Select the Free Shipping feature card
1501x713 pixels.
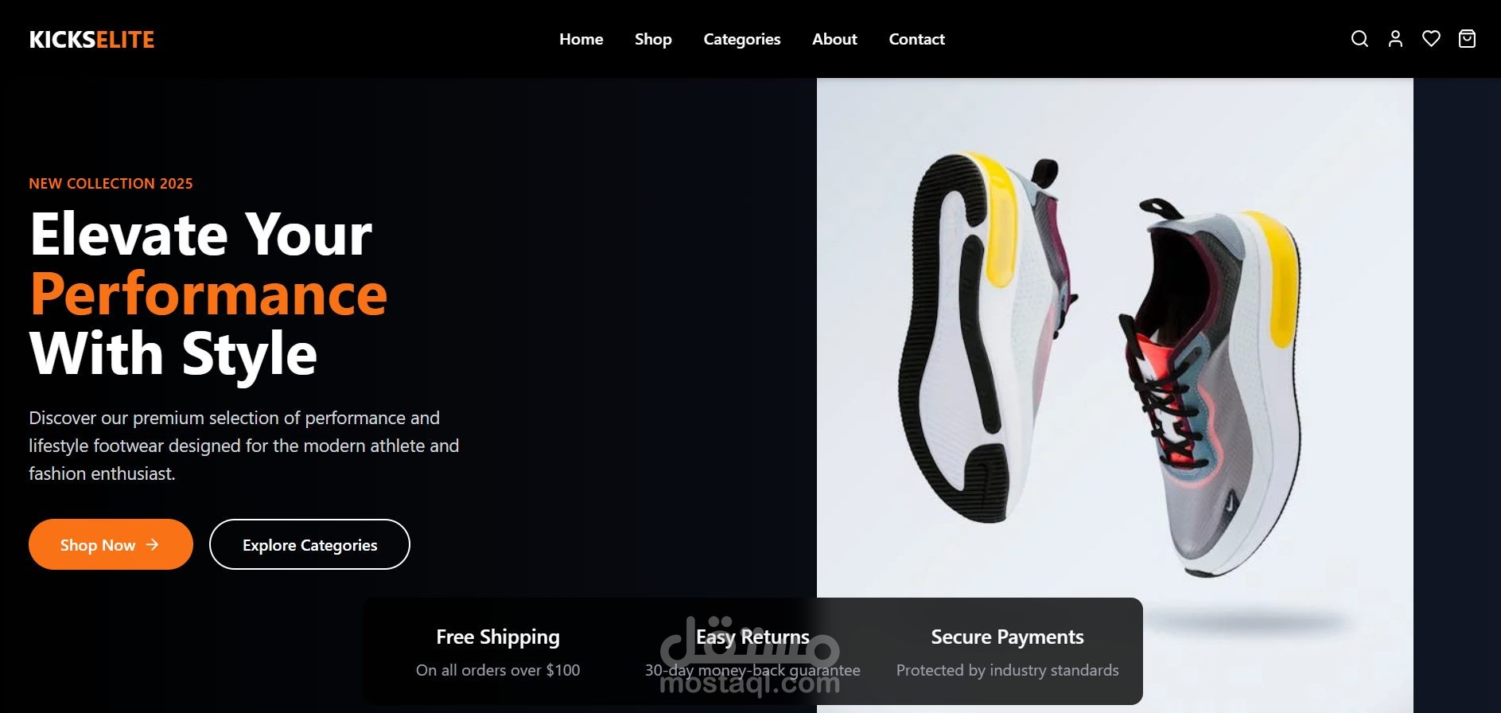point(498,652)
